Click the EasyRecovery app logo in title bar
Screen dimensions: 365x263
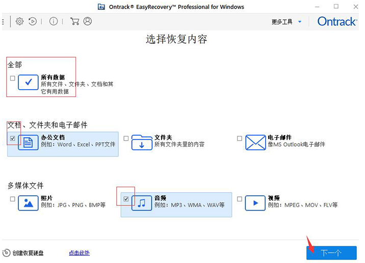point(101,7)
